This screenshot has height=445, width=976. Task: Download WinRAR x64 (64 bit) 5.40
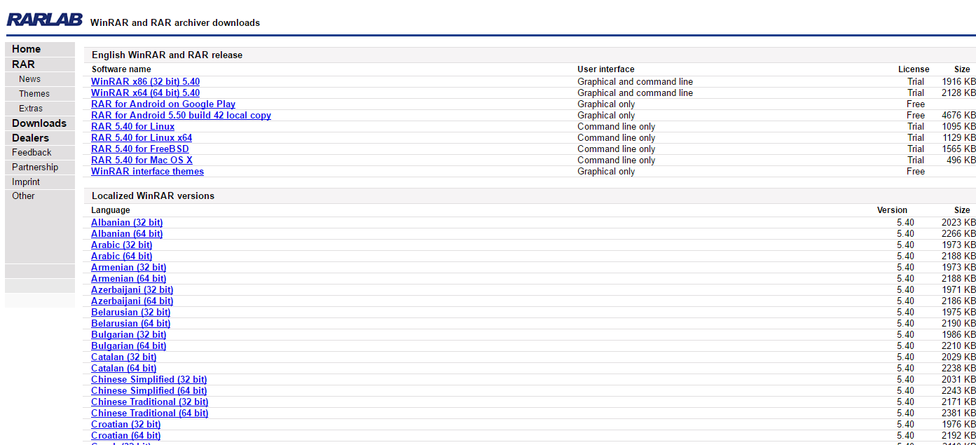(x=145, y=93)
